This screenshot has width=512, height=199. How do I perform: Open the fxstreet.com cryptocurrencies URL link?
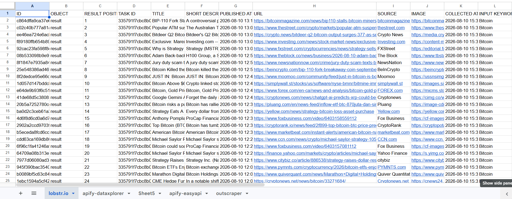pos(315,49)
